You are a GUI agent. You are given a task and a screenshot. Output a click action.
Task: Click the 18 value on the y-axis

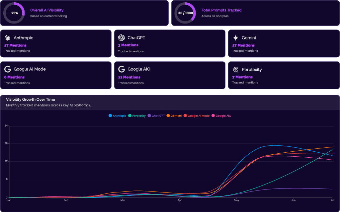click(6, 143)
